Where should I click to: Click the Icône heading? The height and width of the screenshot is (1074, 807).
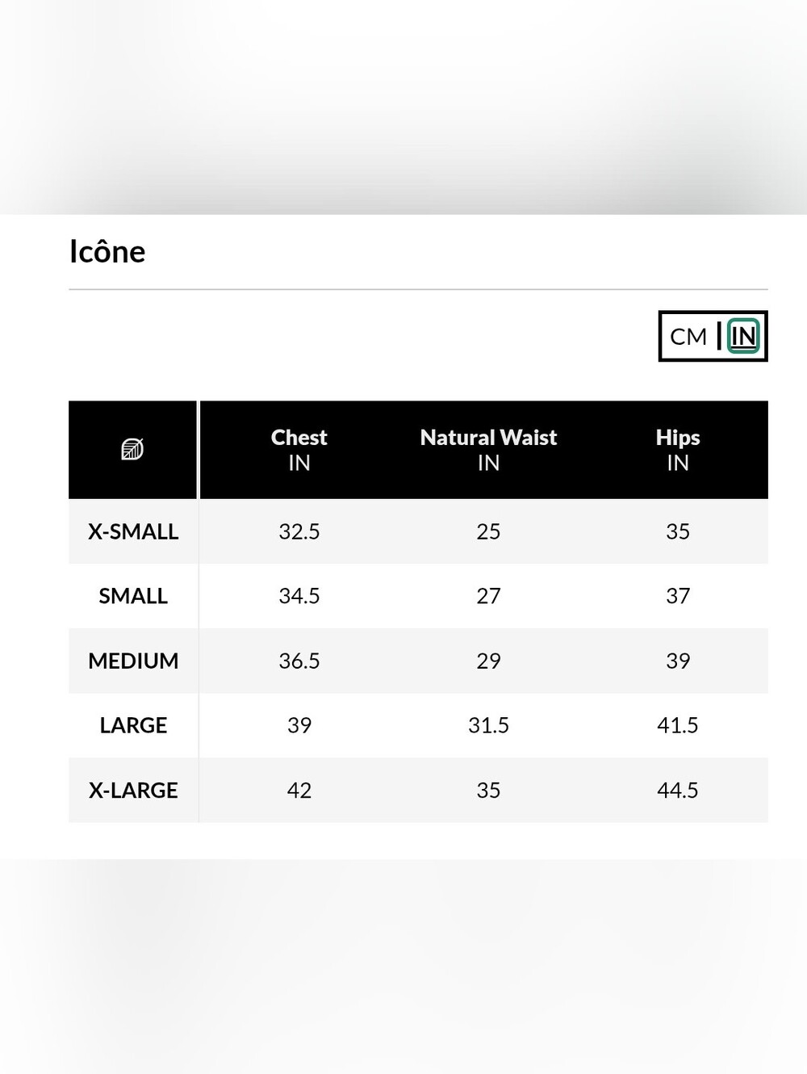point(107,251)
